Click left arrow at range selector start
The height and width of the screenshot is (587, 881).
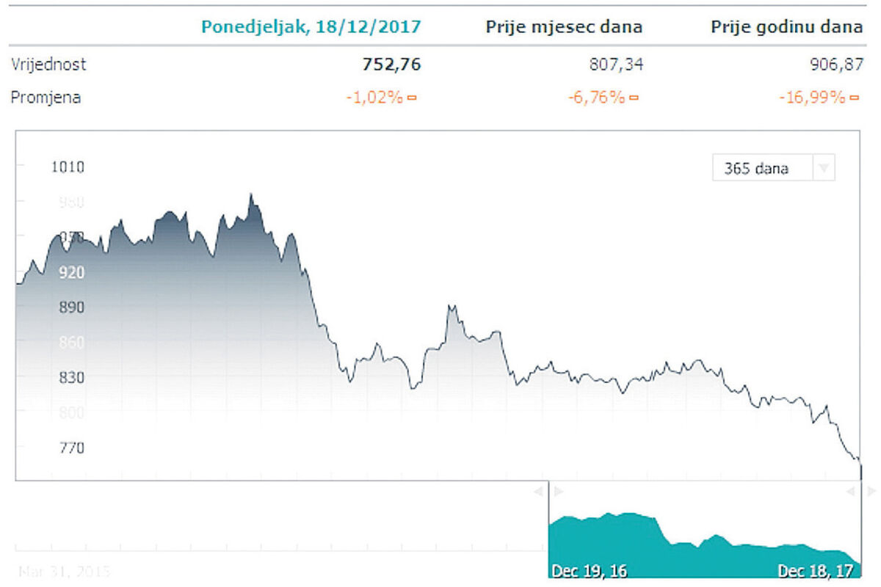click(x=540, y=491)
